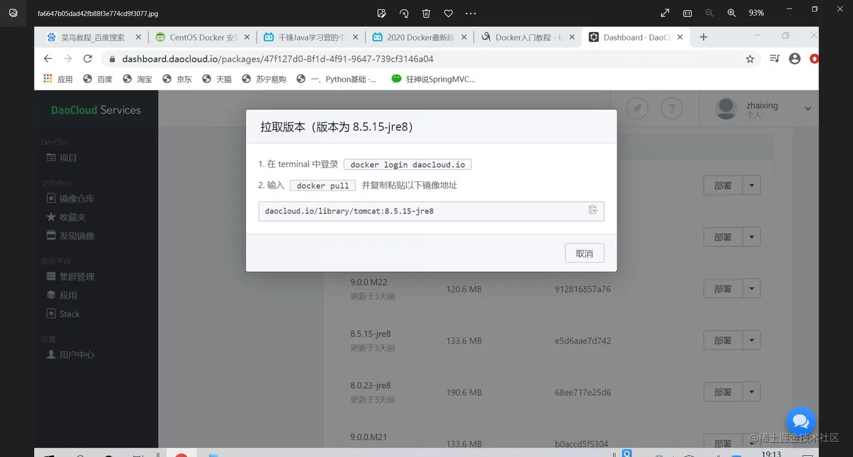Open Python基础 bookmark

pyautogui.click(x=336, y=79)
